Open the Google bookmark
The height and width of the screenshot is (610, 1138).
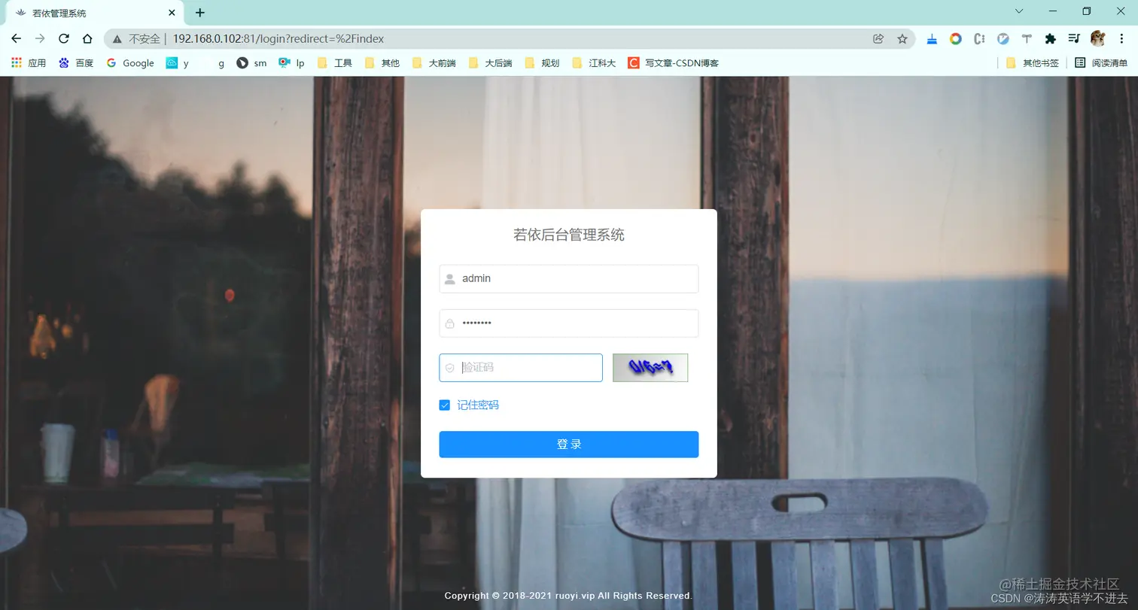point(130,63)
